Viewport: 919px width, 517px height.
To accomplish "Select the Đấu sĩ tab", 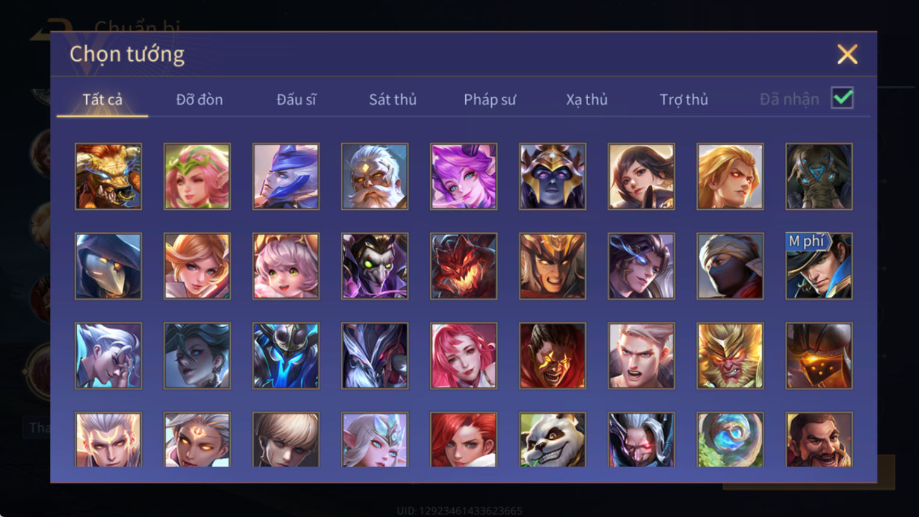I will tap(296, 99).
